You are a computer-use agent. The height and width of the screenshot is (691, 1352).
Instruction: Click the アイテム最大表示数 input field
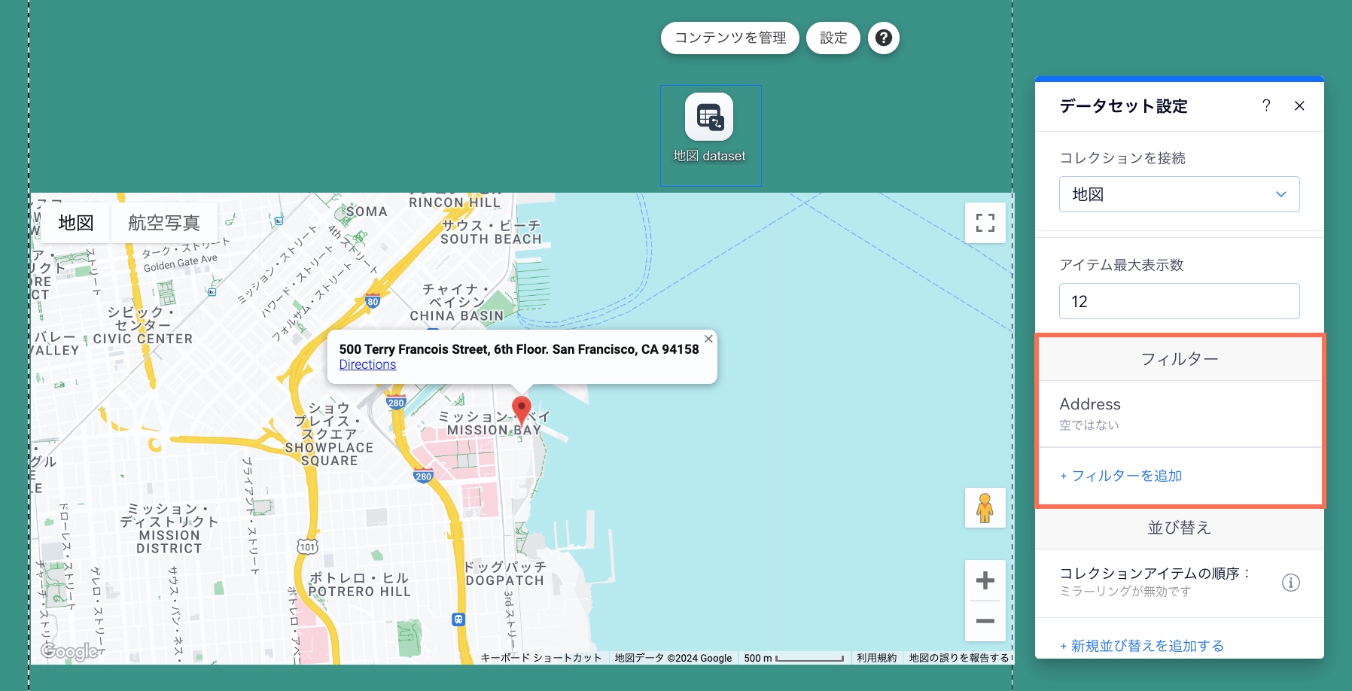1179,301
